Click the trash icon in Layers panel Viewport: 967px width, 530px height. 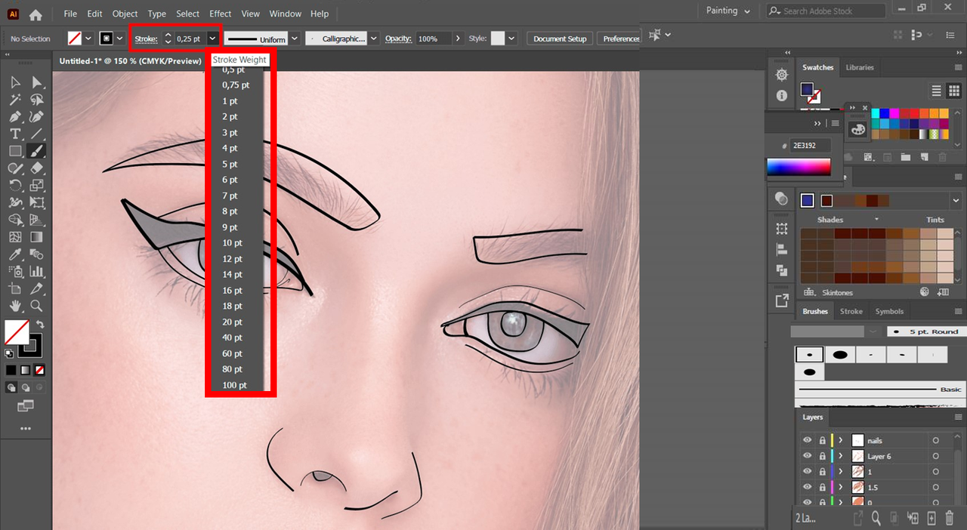(x=950, y=518)
